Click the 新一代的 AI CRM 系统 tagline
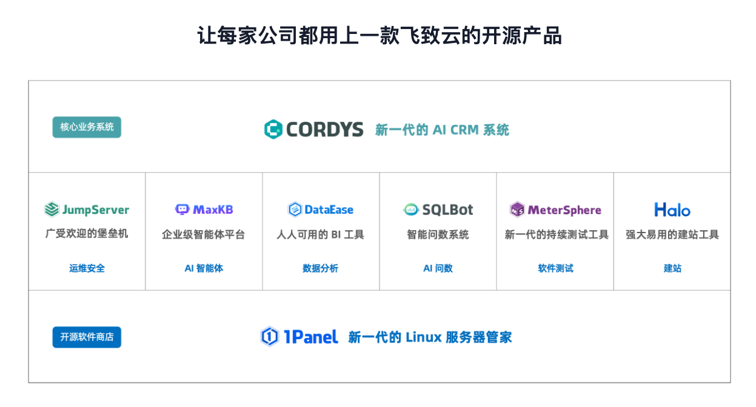 (x=442, y=130)
